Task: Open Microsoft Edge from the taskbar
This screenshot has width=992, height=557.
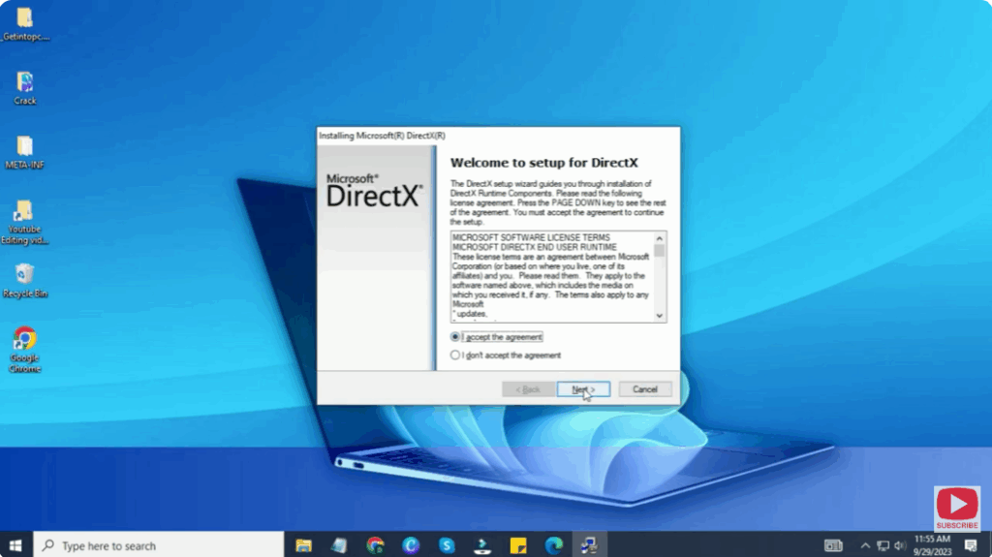Action: 553,545
